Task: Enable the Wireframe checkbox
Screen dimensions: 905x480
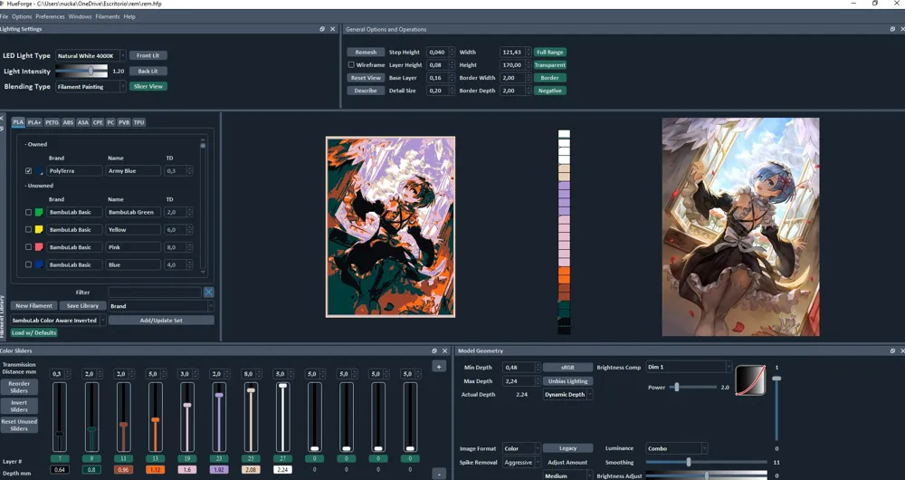Action: [351, 64]
